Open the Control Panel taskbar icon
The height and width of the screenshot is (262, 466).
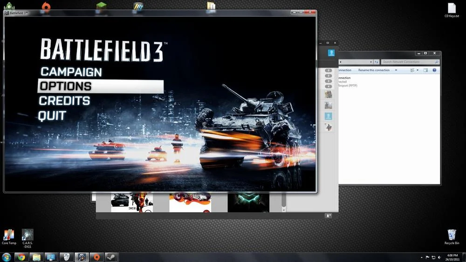[51, 257]
